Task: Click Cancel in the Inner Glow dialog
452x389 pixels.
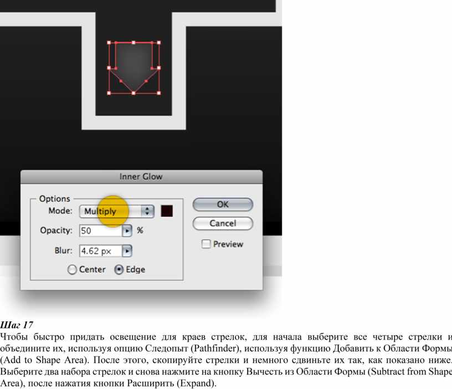Action: 223,223
